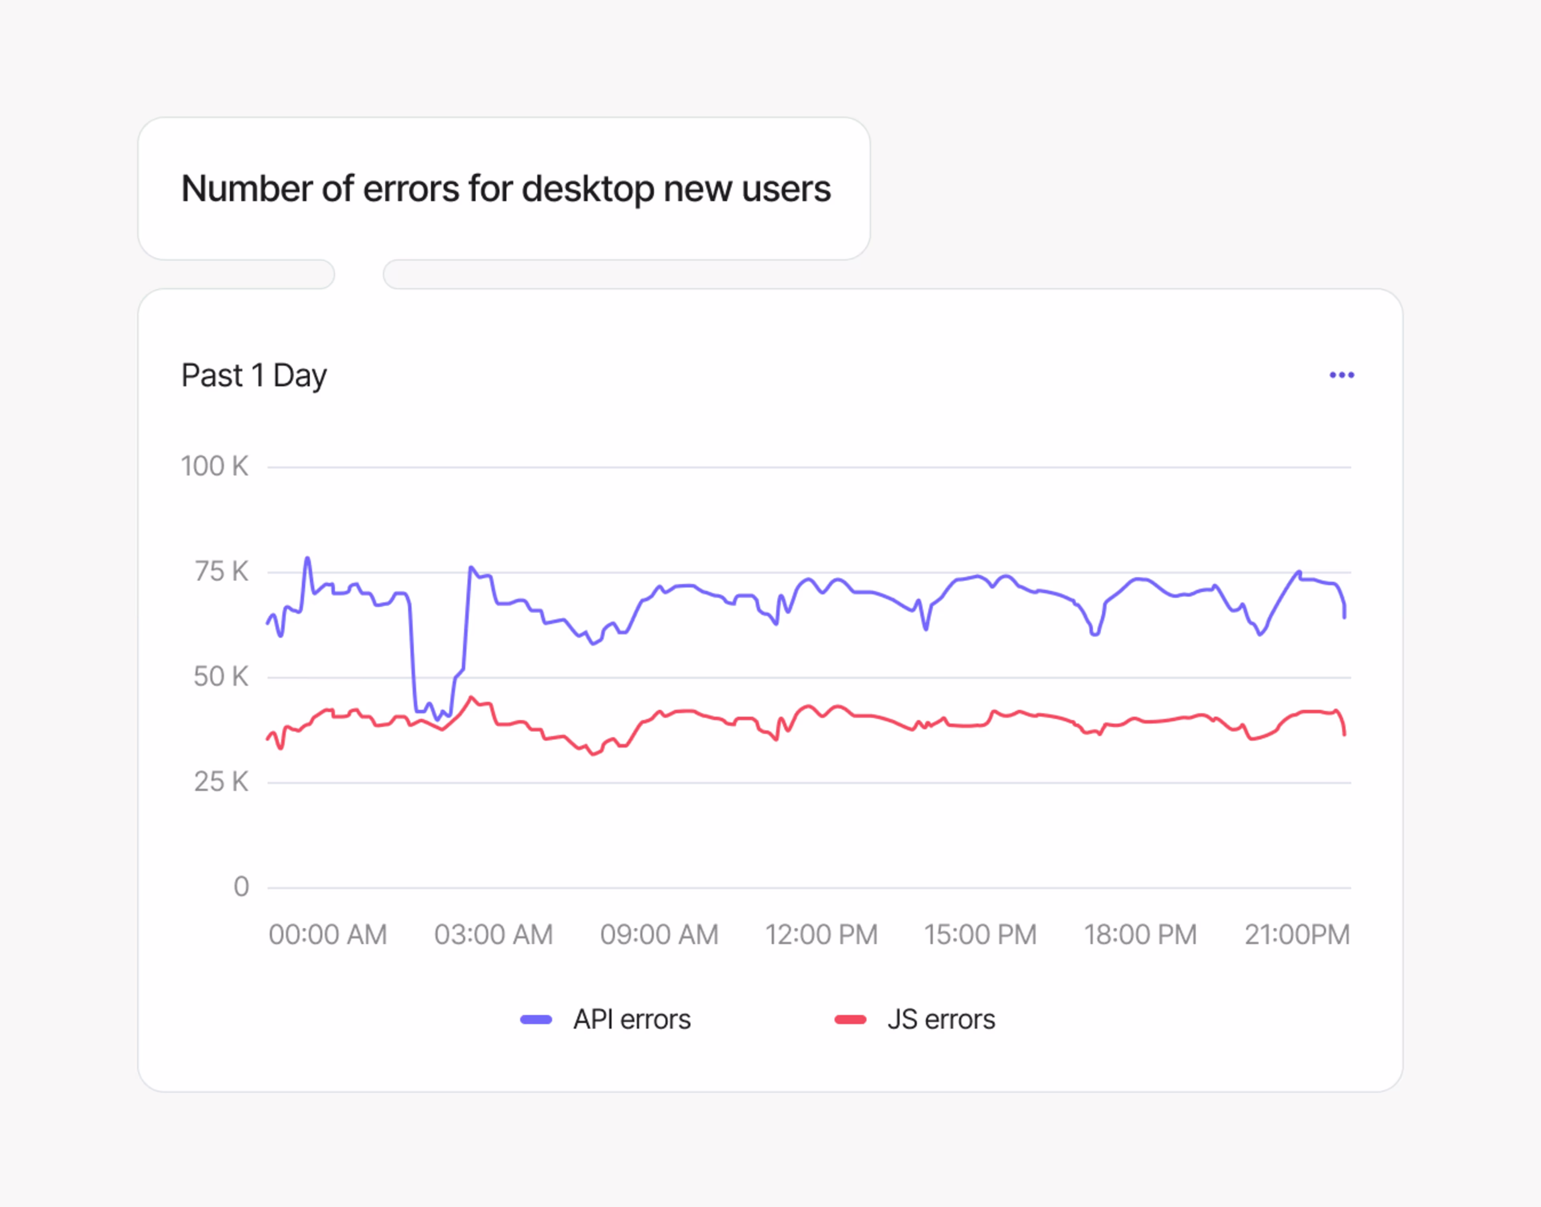This screenshot has height=1207, width=1541.
Task: Click the purple API errors legend swatch
Action: tap(536, 1020)
